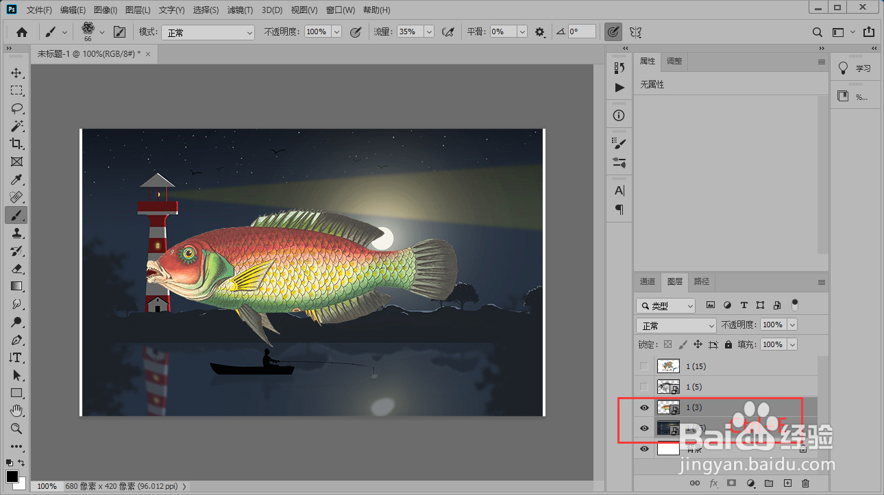Open the History panel icon
The image size is (884, 495).
(x=619, y=68)
